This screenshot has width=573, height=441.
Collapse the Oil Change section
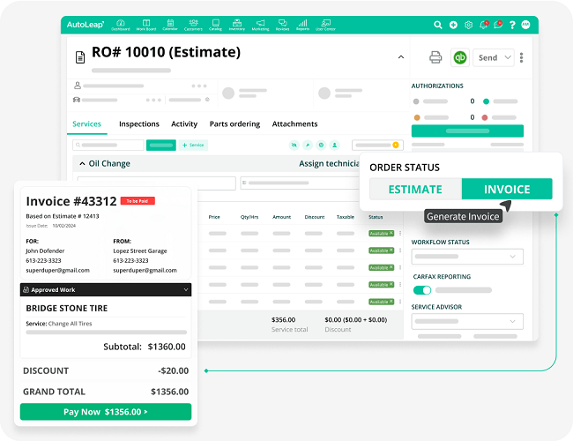click(82, 163)
